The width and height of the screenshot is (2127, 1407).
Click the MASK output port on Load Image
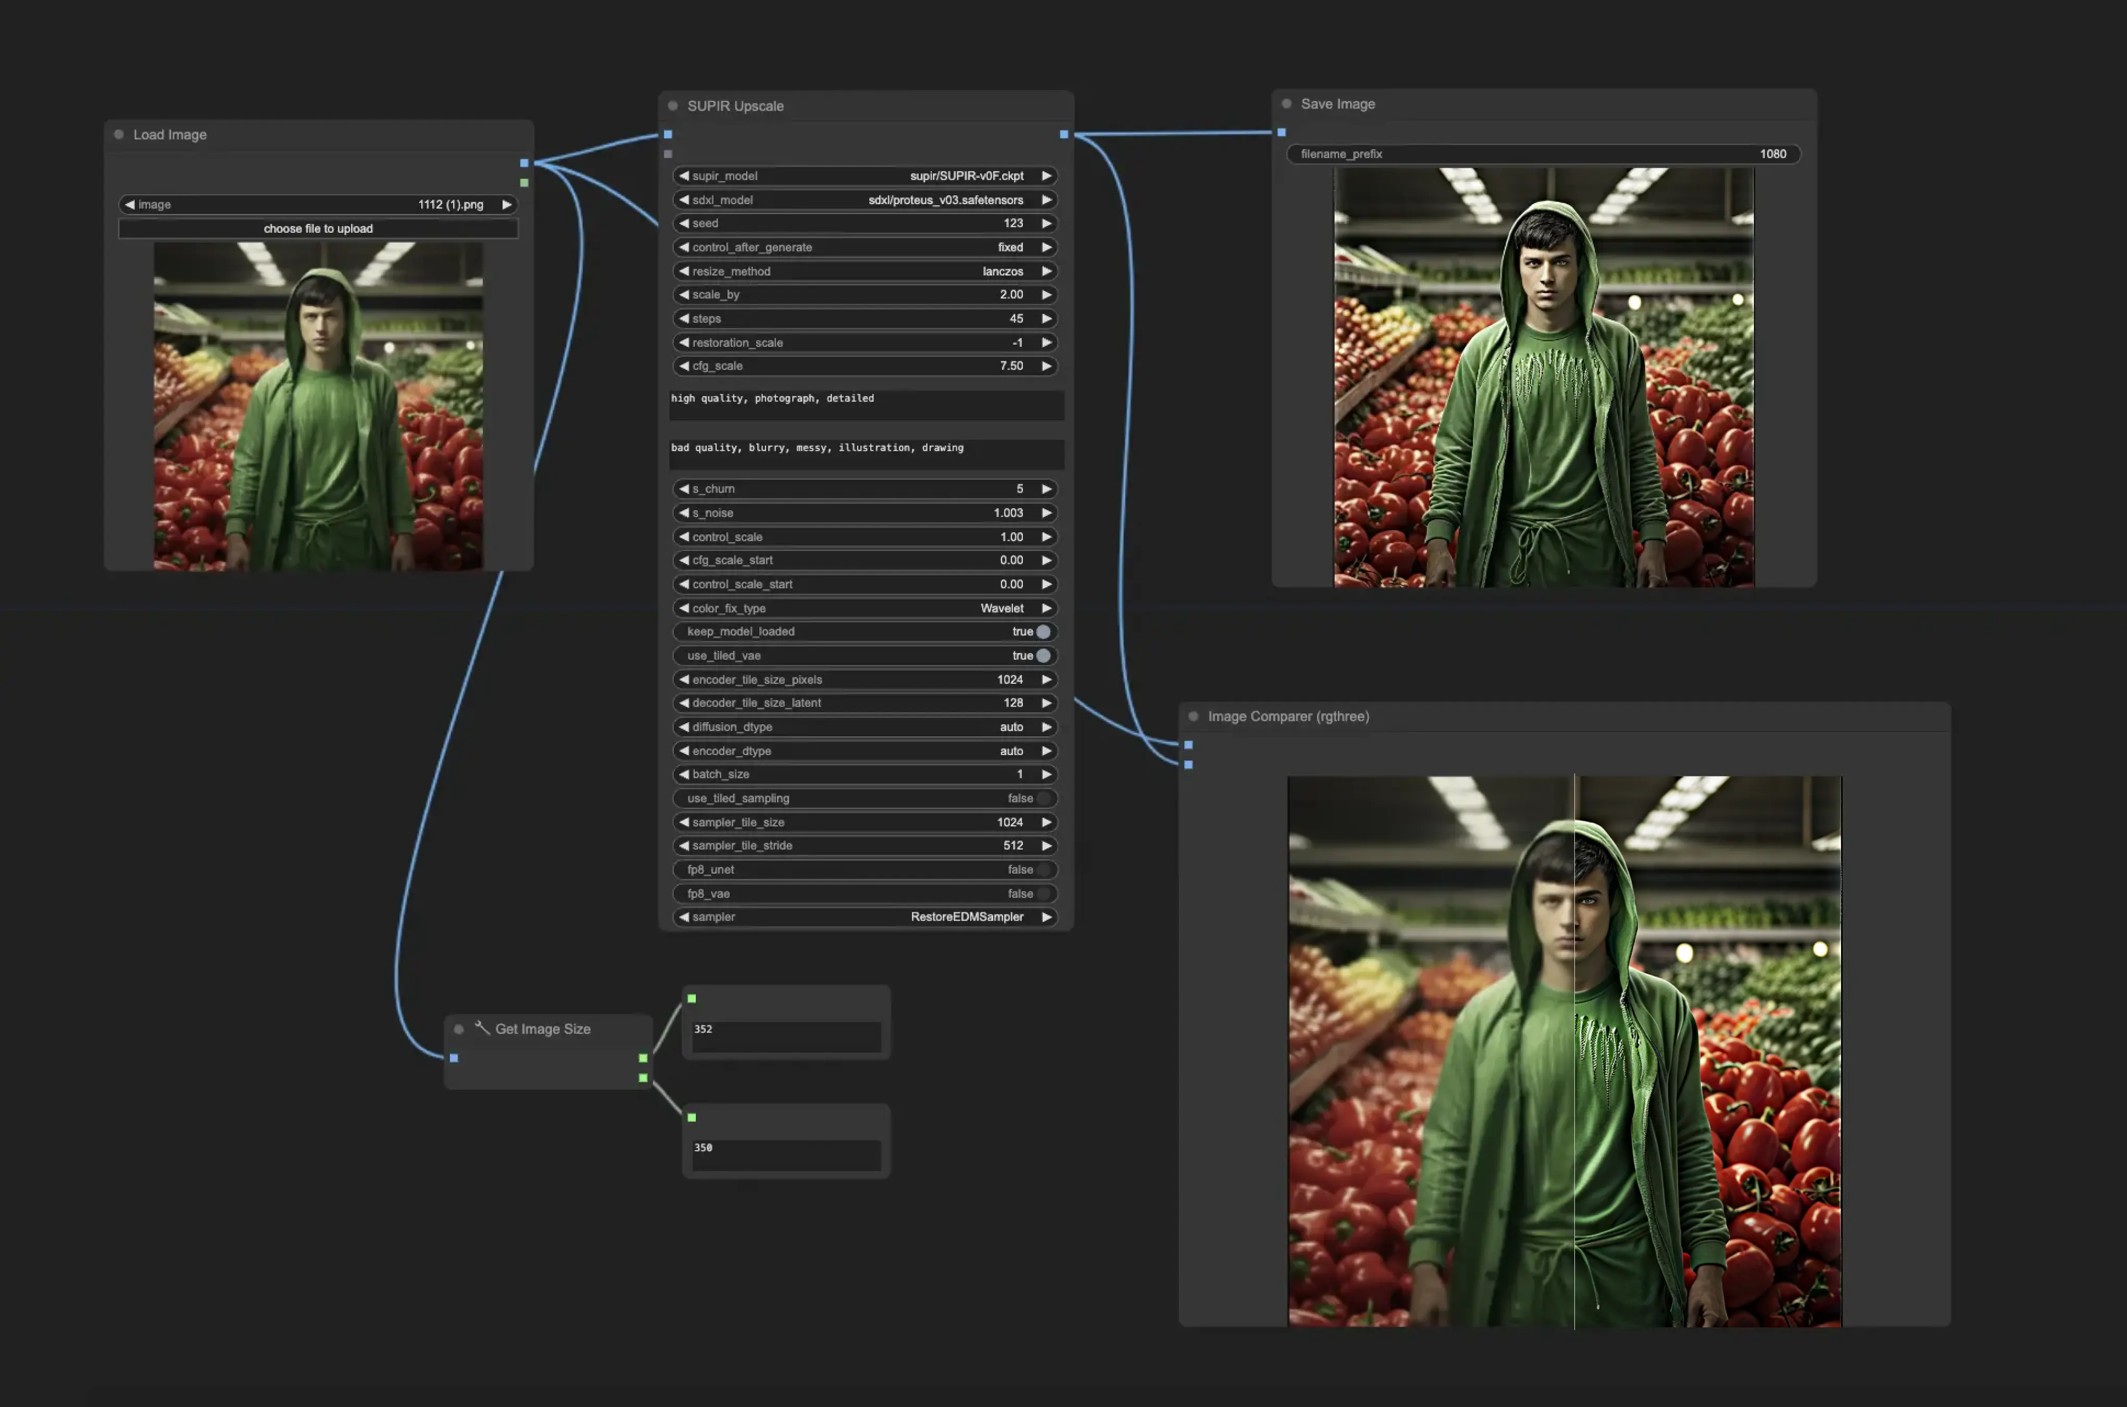coord(524,183)
